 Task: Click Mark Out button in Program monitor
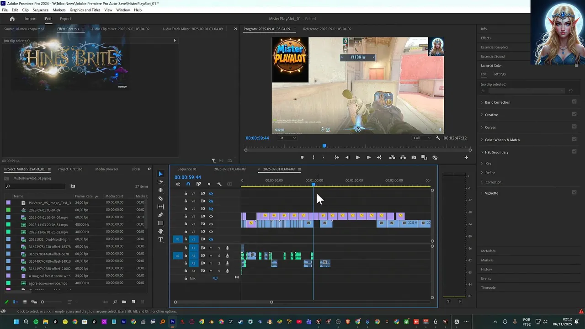tap(323, 157)
